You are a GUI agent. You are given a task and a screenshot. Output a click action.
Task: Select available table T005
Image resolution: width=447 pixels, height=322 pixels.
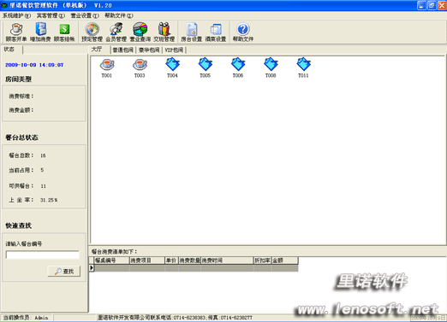coord(206,67)
